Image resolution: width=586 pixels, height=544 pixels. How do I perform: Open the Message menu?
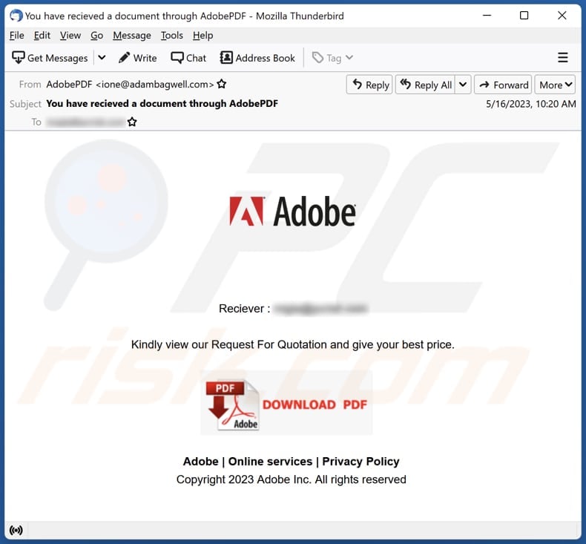(132, 36)
